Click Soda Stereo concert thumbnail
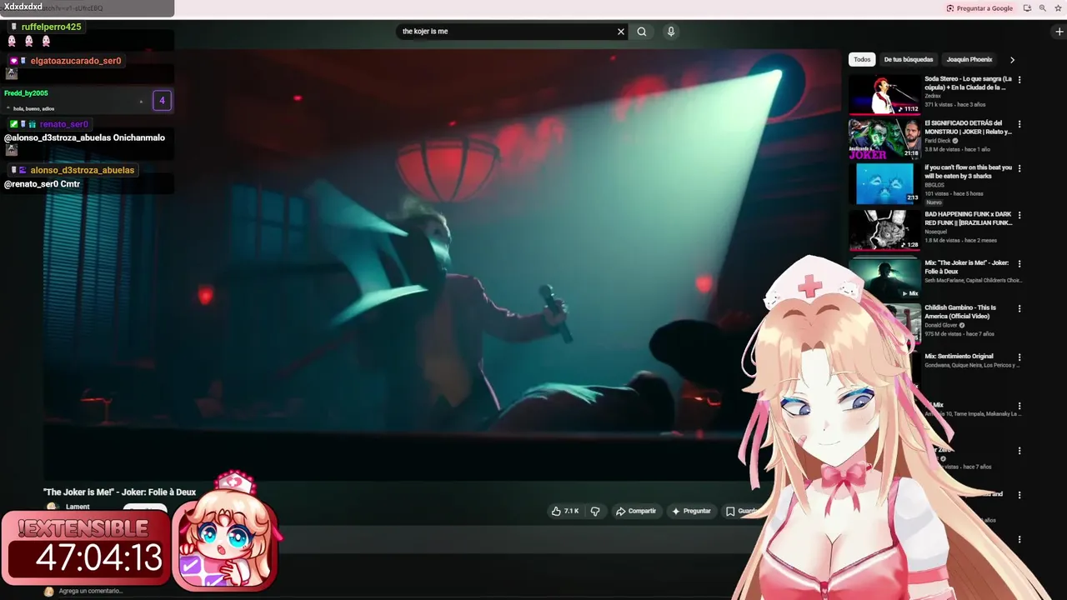Screen dimensions: 1067x600 click(x=884, y=94)
